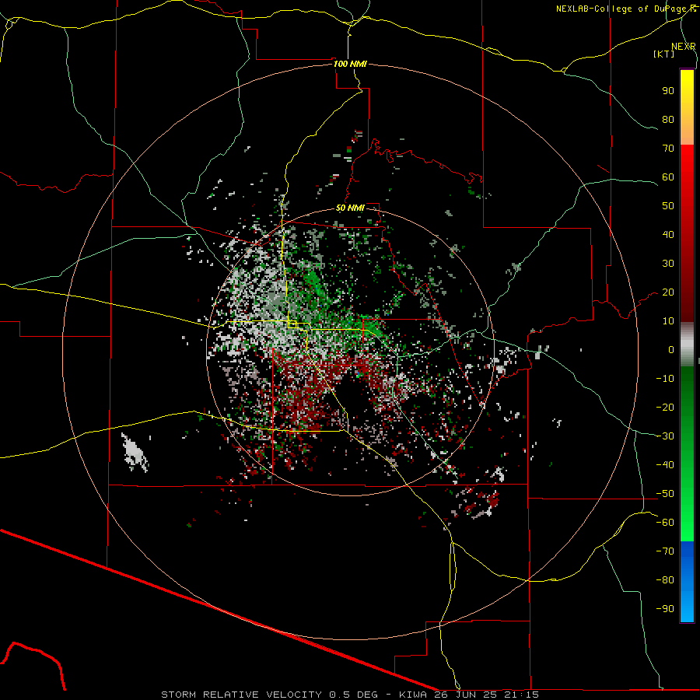700x700 pixels.
Task: Click the 50 NMI range ring label
Action: [350, 208]
